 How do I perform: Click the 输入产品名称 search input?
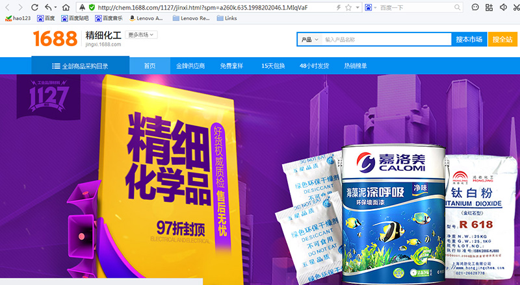386,40
